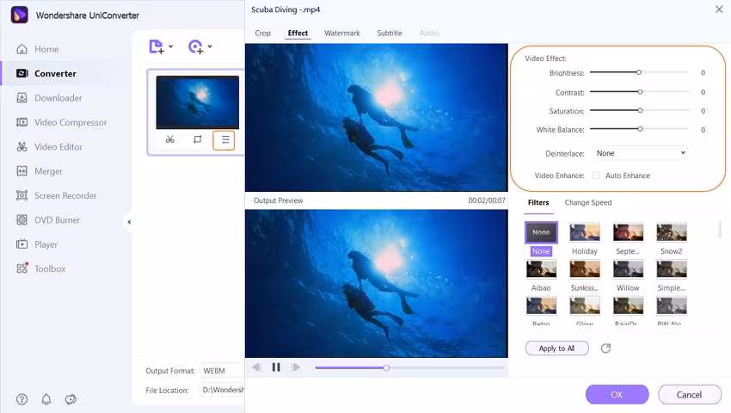Enable the Auto Enhance checkbox
The height and width of the screenshot is (413, 731).
point(596,176)
